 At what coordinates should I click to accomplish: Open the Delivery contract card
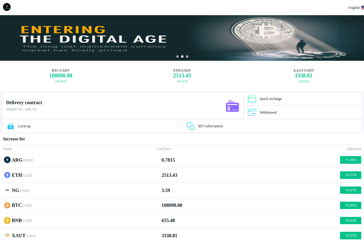coord(123,105)
